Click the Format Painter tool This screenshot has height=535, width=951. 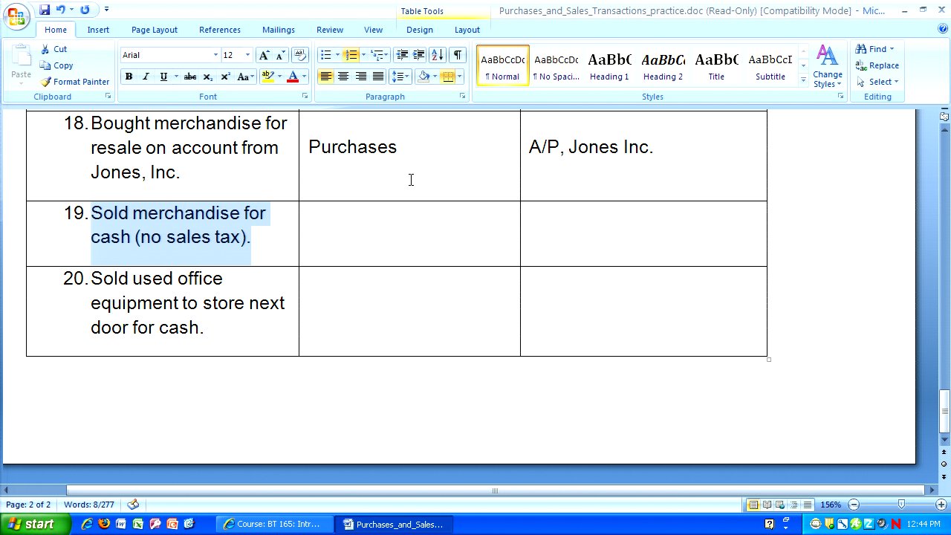click(74, 82)
